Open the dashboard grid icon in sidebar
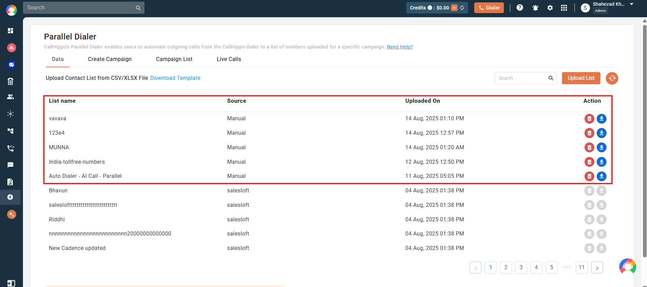Image resolution: width=647 pixels, height=287 pixels. point(10,31)
